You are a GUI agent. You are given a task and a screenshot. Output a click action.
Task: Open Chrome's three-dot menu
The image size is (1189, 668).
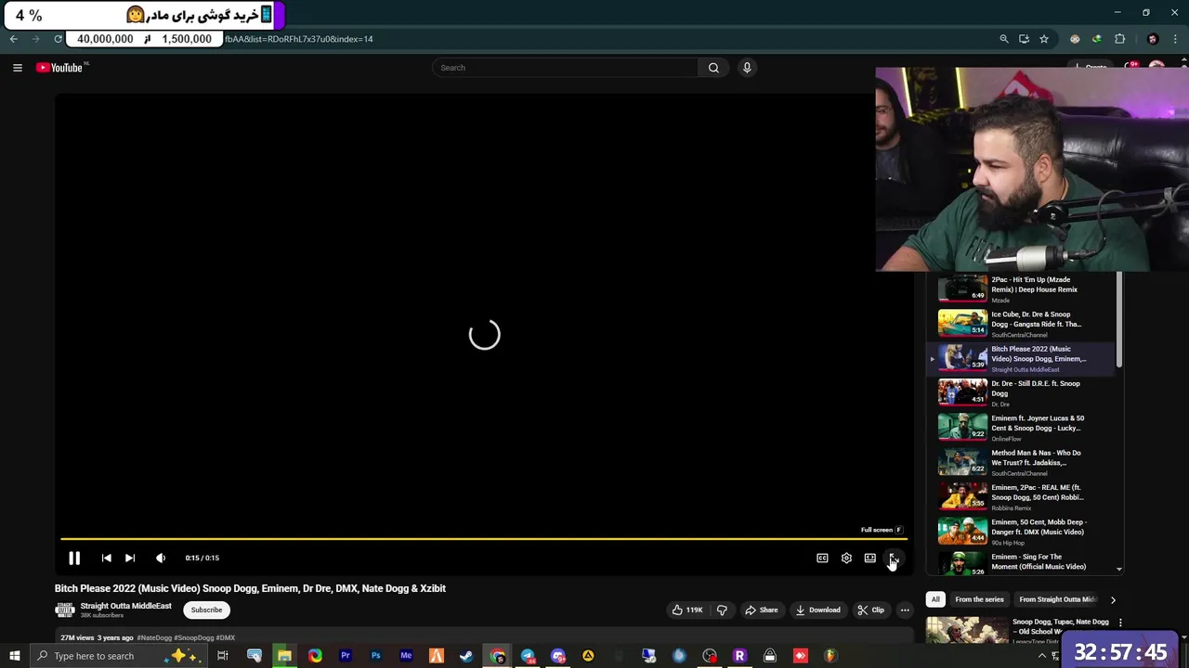pyautogui.click(x=1175, y=39)
